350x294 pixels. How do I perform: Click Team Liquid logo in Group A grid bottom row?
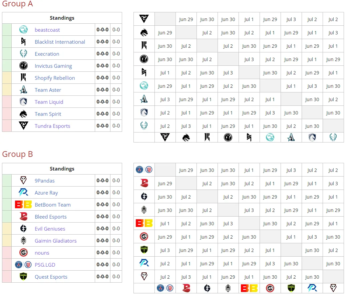312,137
